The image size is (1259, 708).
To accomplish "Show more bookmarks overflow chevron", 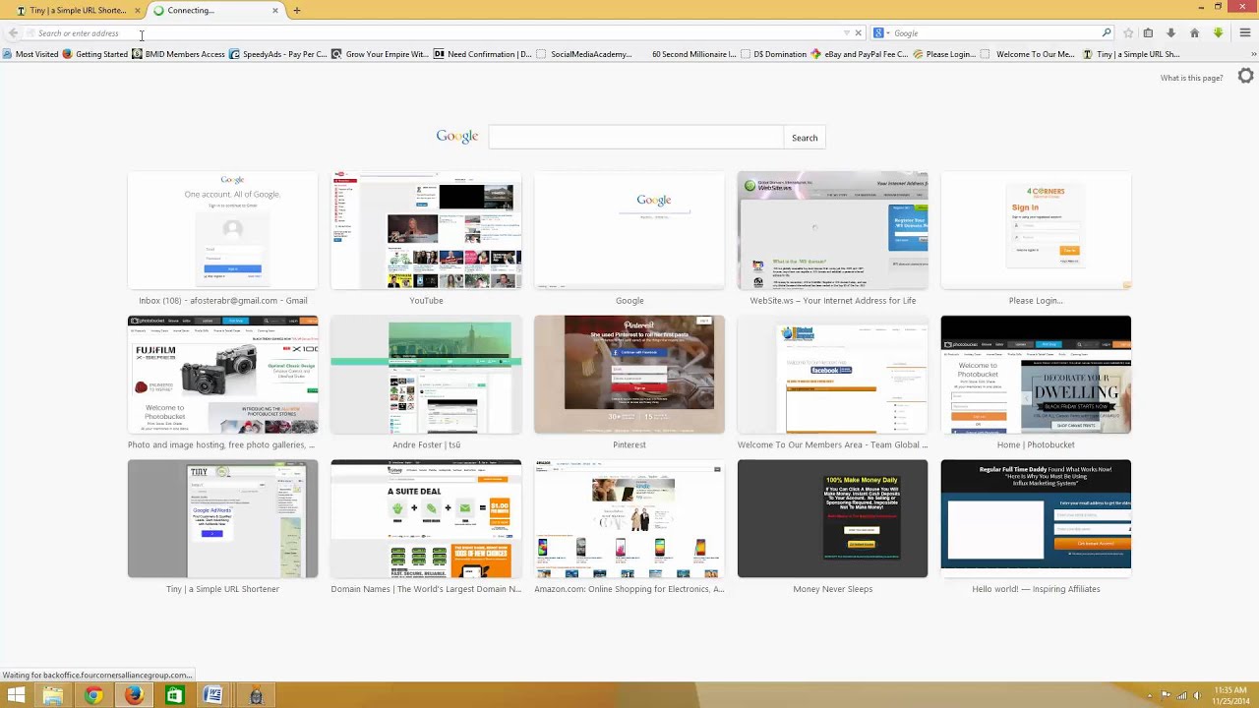I will [1252, 54].
